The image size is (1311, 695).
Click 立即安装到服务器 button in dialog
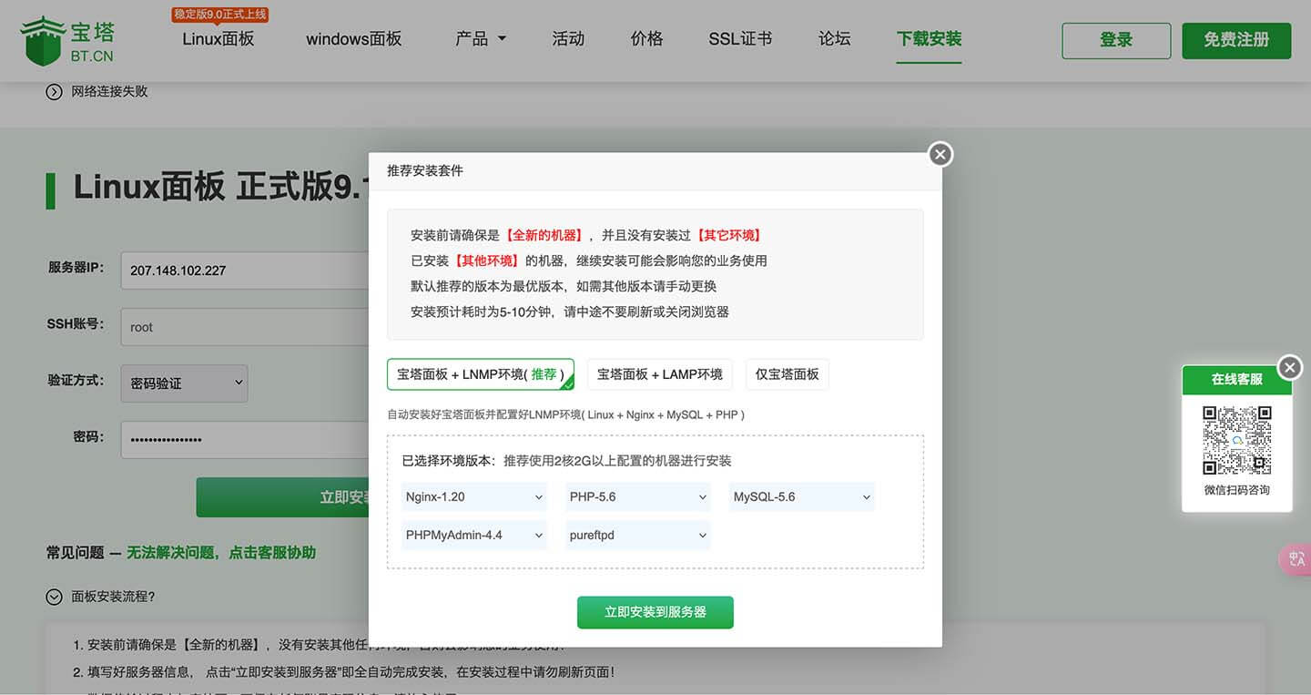click(x=655, y=612)
